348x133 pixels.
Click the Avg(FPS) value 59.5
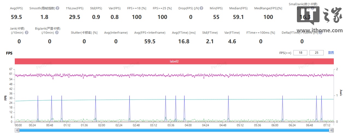[16, 17]
